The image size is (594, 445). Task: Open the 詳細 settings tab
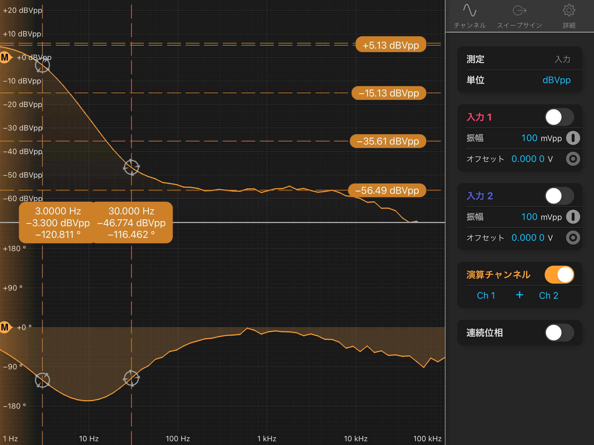point(569,16)
